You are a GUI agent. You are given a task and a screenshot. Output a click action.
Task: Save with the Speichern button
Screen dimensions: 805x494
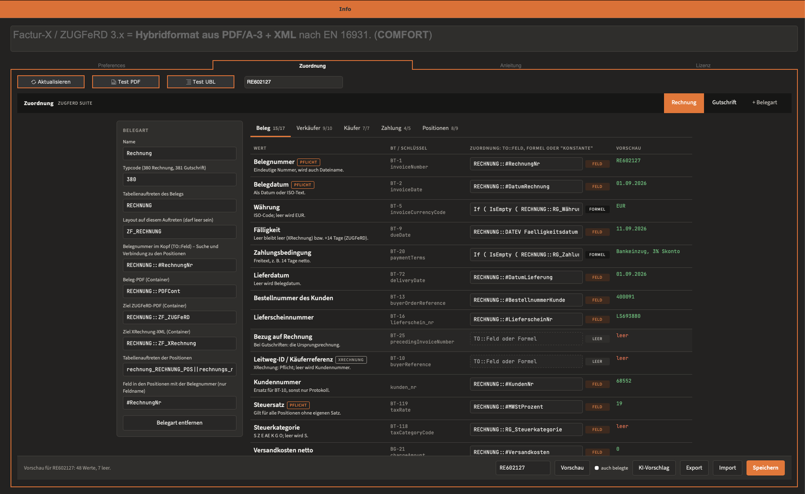(x=765, y=468)
